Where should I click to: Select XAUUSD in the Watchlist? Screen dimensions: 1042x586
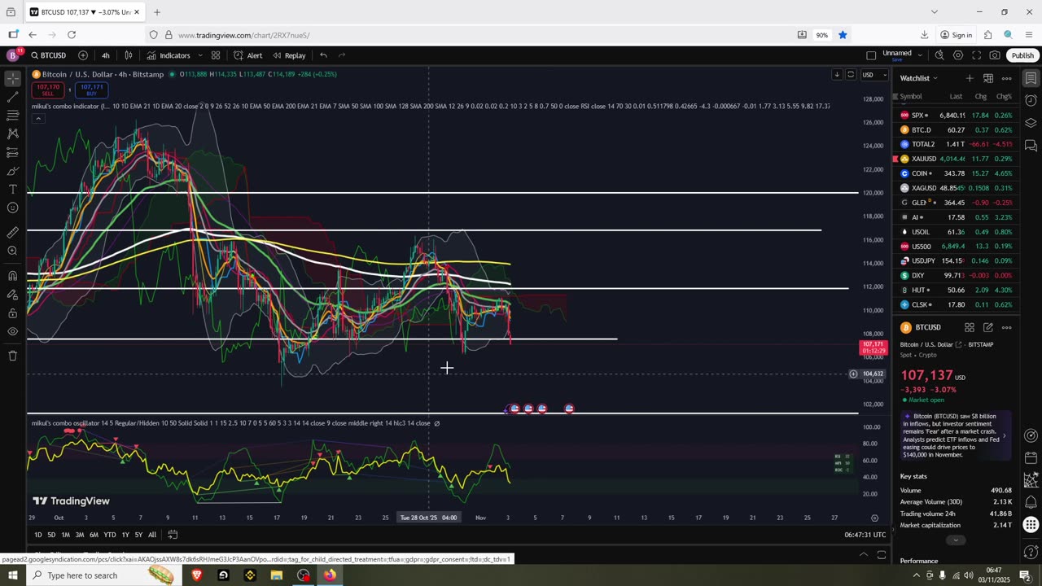956,159
